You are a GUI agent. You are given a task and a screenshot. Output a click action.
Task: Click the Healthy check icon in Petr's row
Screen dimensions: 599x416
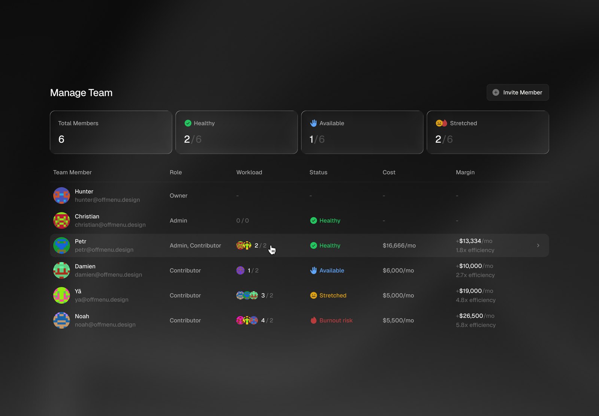(x=313, y=246)
